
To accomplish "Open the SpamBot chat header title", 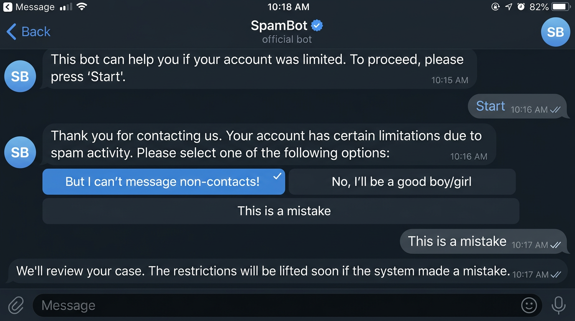I will coord(279,25).
